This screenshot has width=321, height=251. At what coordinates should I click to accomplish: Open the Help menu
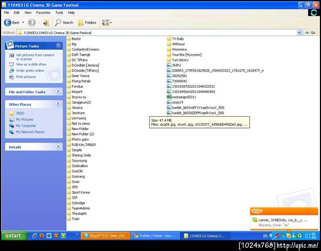[x=71, y=12]
